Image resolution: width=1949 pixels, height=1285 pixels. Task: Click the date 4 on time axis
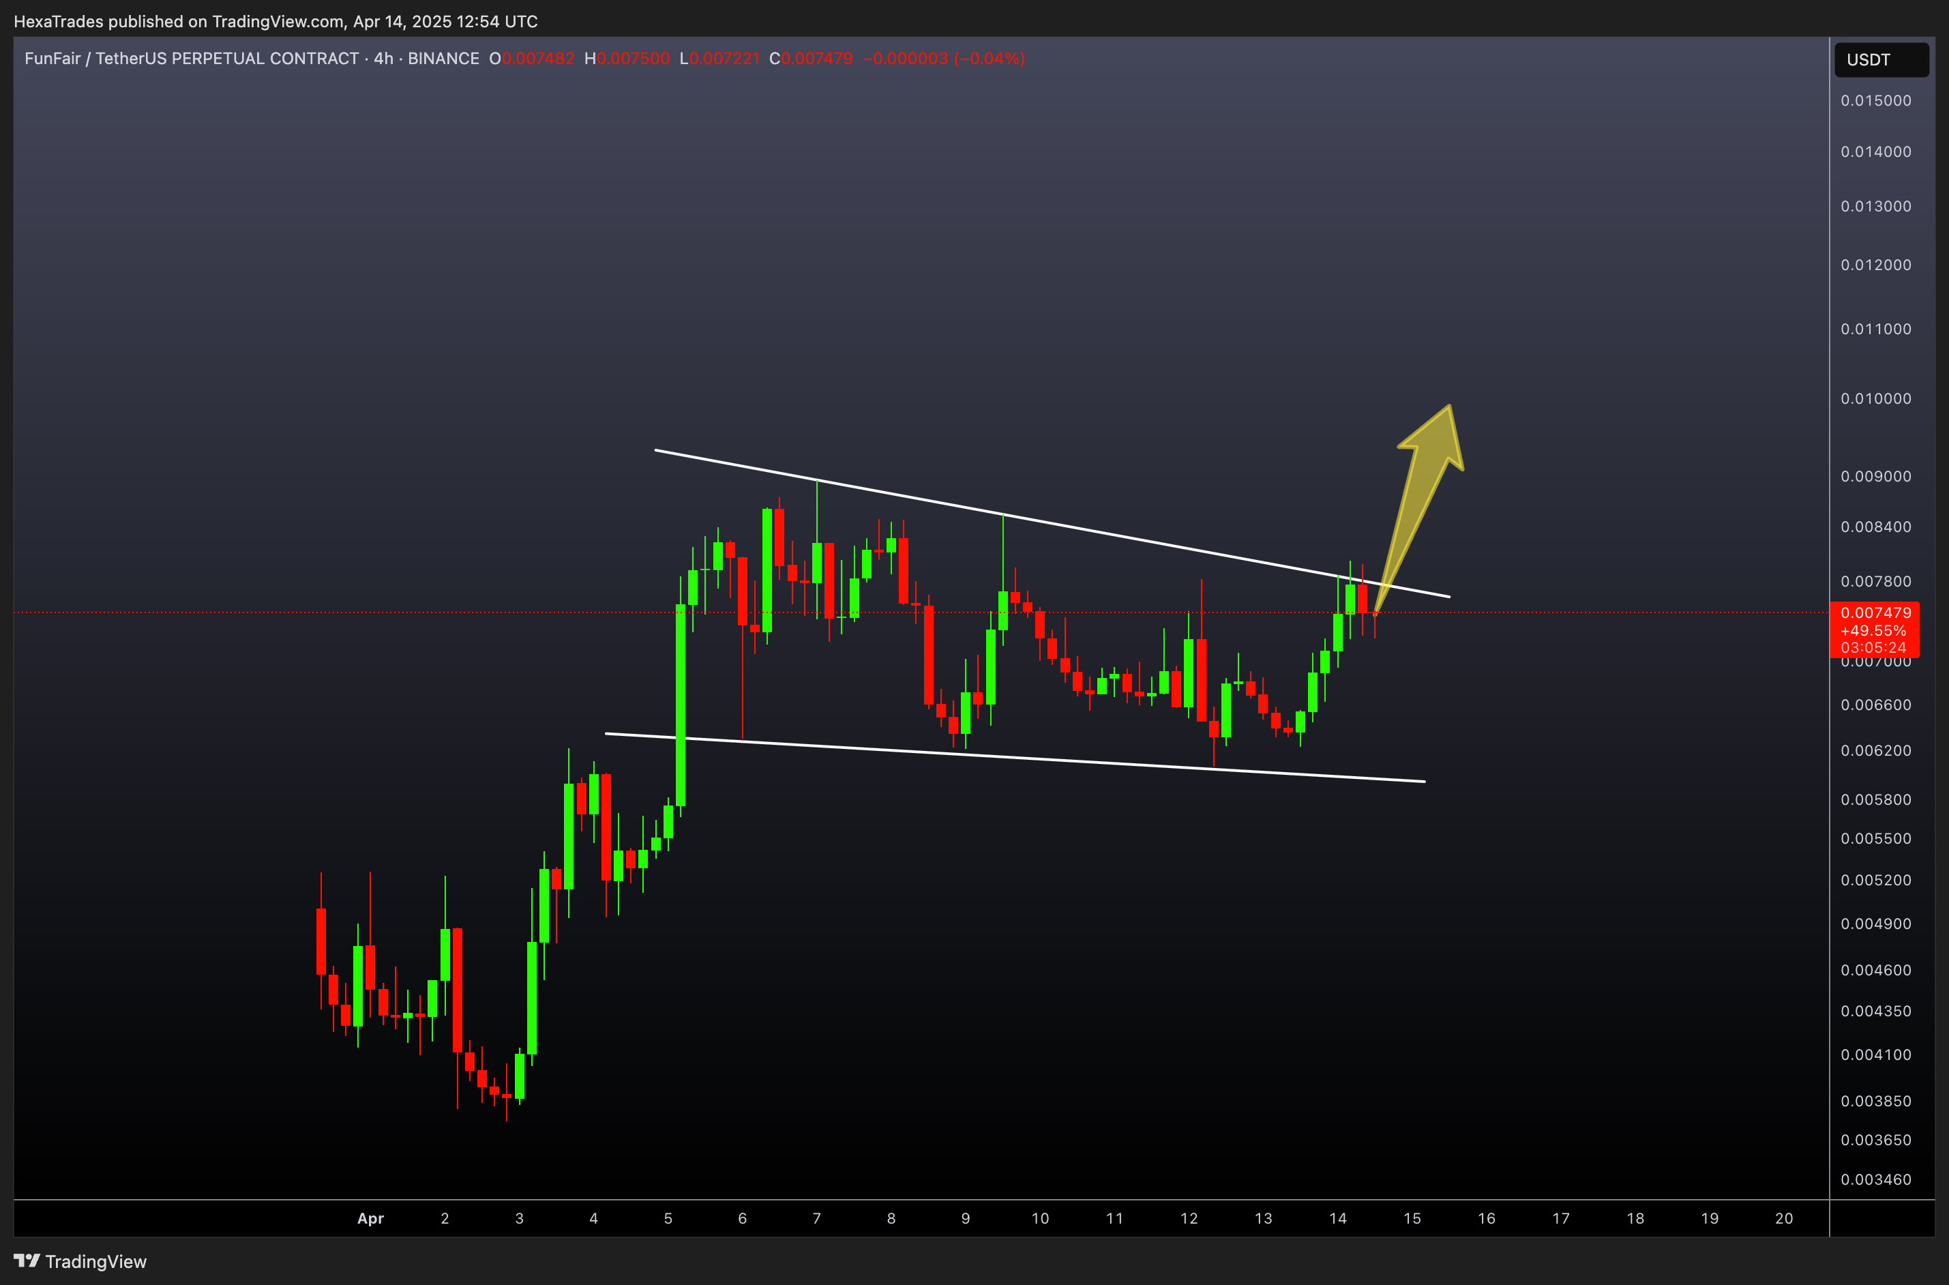pos(594,1219)
